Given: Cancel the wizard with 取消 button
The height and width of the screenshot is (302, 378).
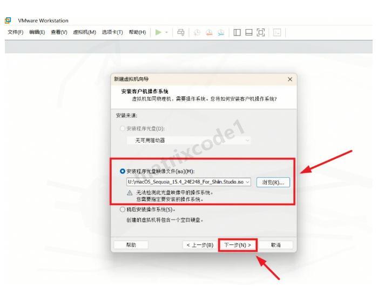Looking at the screenshot, I should pos(276,245).
